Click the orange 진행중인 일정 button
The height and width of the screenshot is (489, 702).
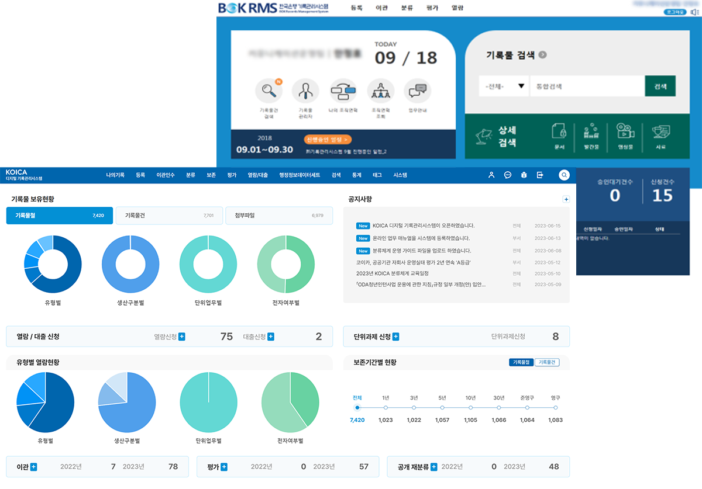(328, 140)
